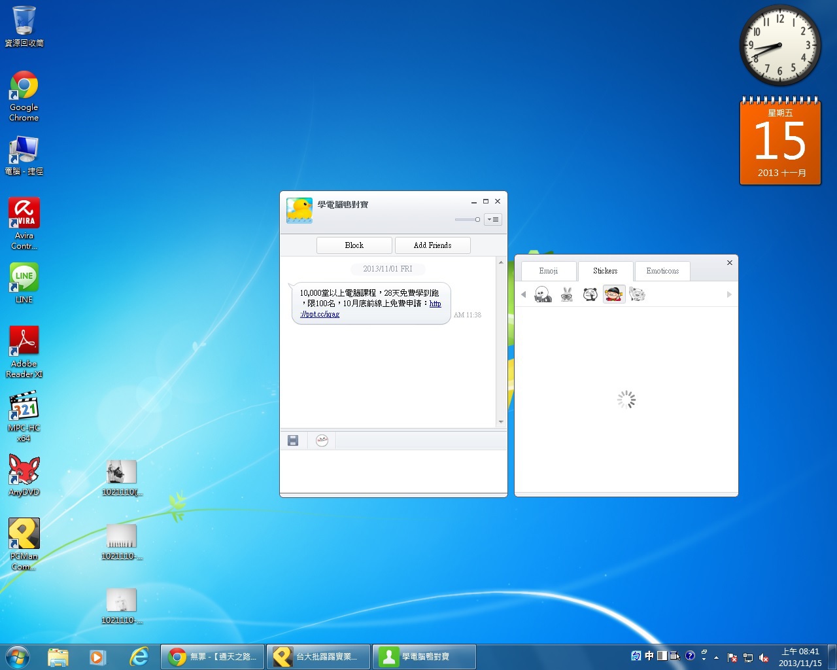Click the IME input method icon

636,656
